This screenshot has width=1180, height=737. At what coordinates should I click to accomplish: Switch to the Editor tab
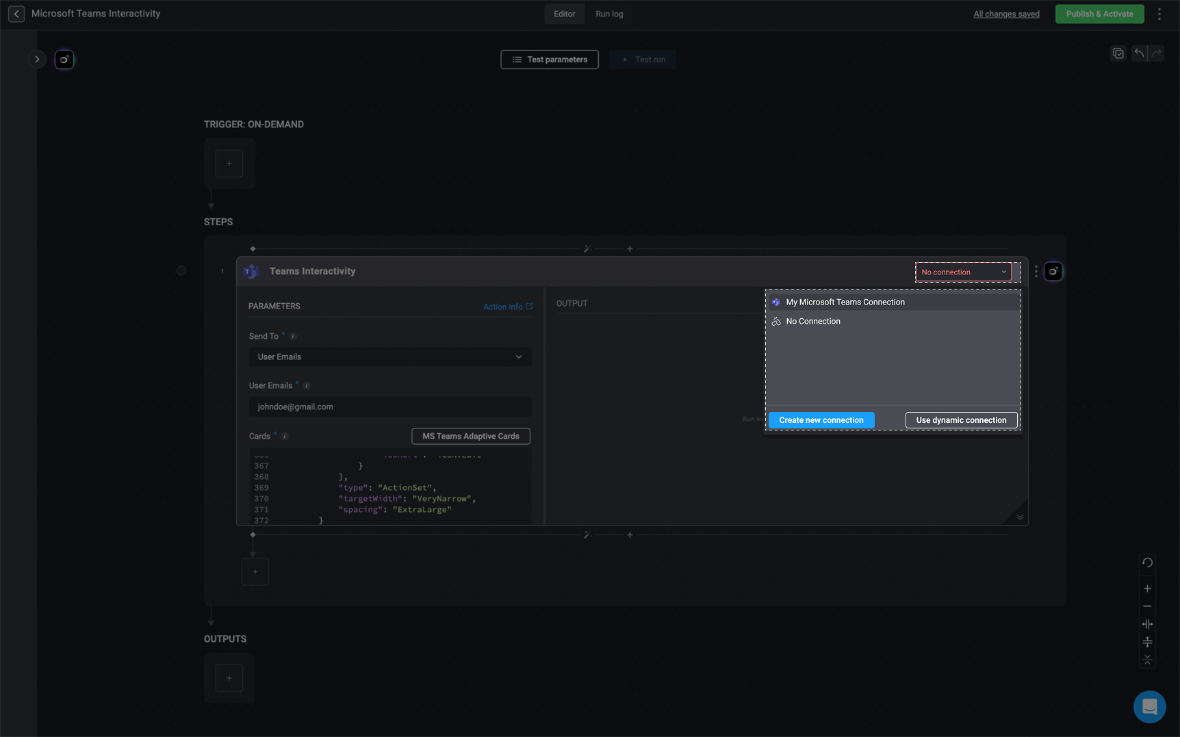point(564,14)
